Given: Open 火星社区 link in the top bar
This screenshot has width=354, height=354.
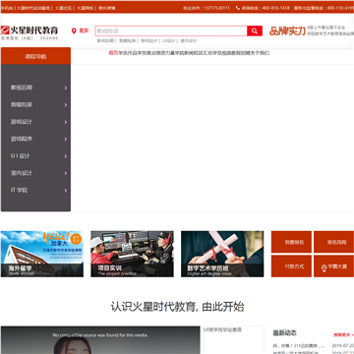Looking at the screenshot, I should point(63,8).
